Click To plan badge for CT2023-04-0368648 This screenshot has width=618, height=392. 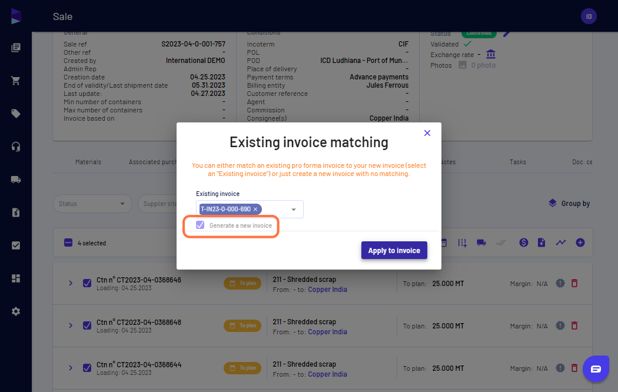[x=242, y=326]
